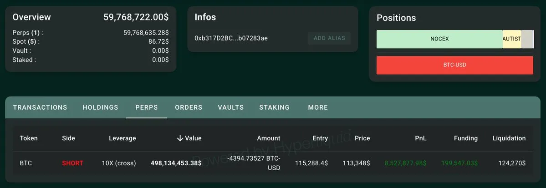Image resolution: width=546 pixels, height=188 pixels.
Task: Expand the MORE menu
Action: pos(318,107)
